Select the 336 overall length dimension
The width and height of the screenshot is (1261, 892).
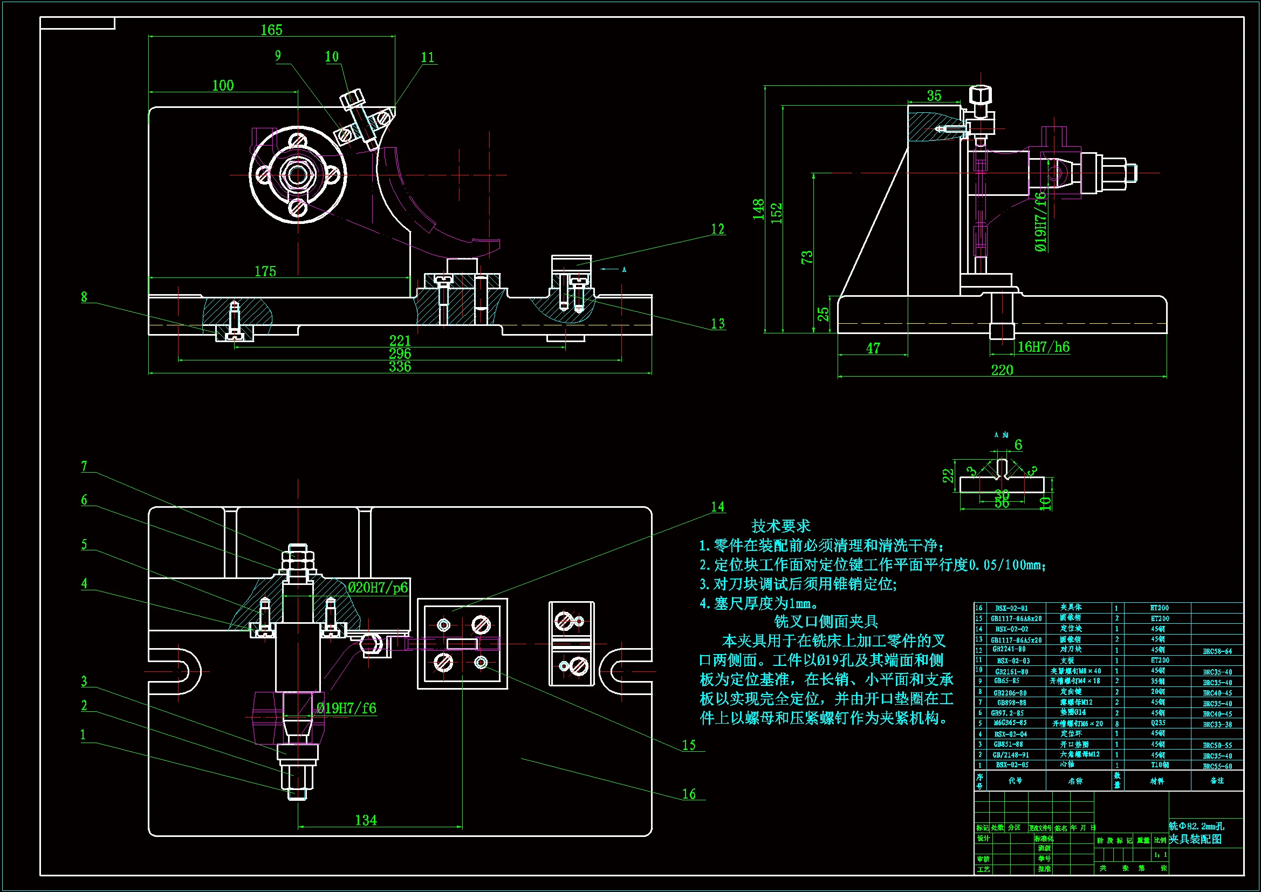tap(400, 367)
